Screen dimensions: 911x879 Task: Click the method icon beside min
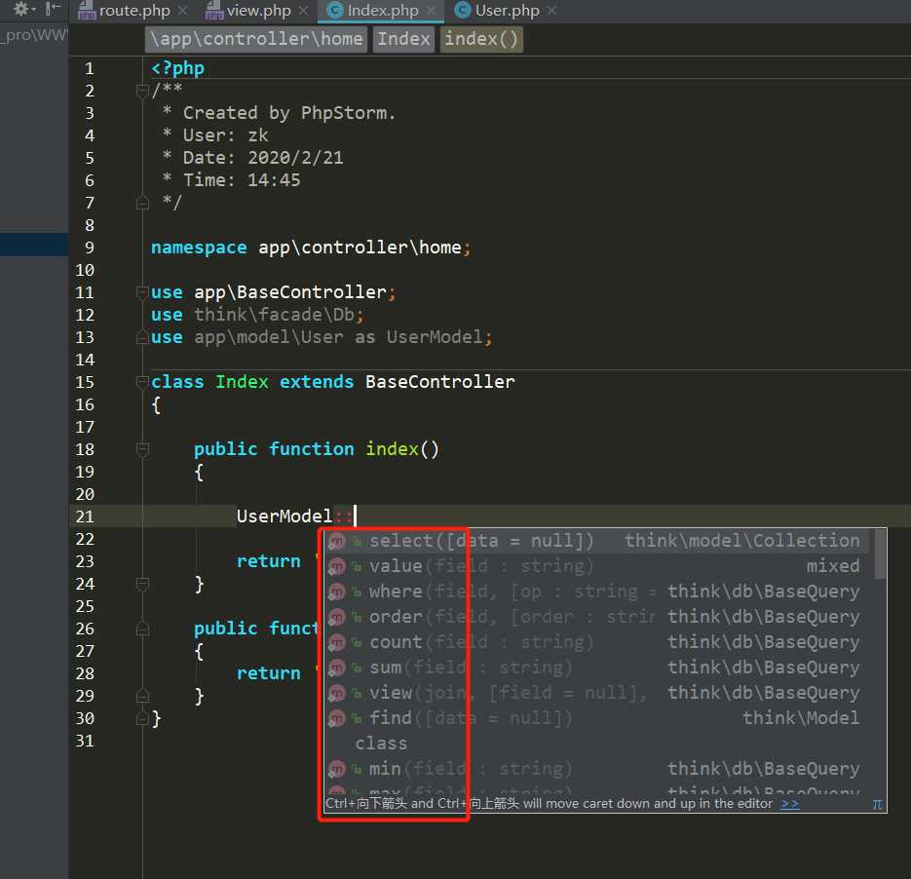[x=337, y=769]
